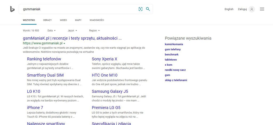Expand the Region filter dropdown
The width and height of the screenshot is (273, 125).
pyautogui.click(x=94, y=31)
